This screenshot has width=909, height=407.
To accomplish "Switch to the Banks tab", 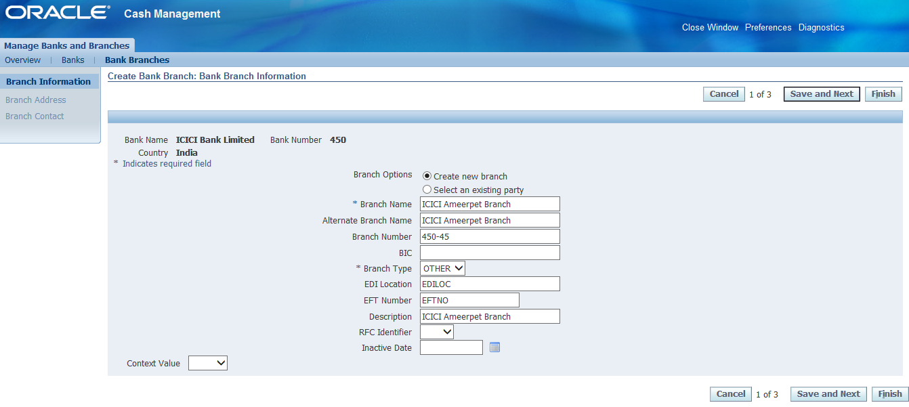I will [x=72, y=60].
